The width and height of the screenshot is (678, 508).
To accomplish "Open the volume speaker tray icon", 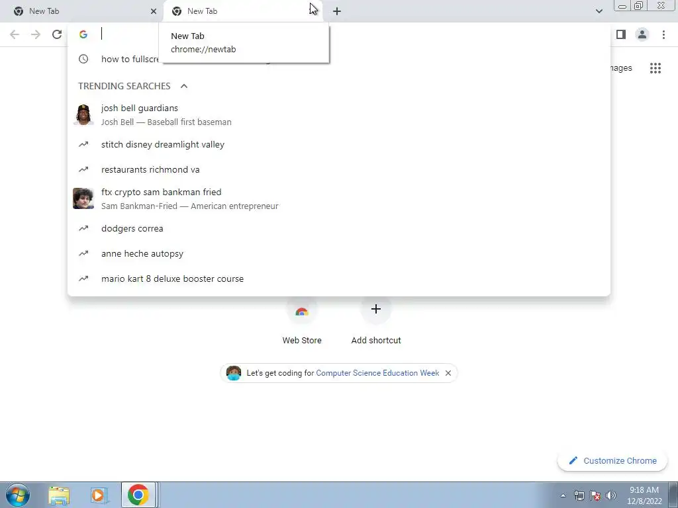I will pyautogui.click(x=611, y=495).
